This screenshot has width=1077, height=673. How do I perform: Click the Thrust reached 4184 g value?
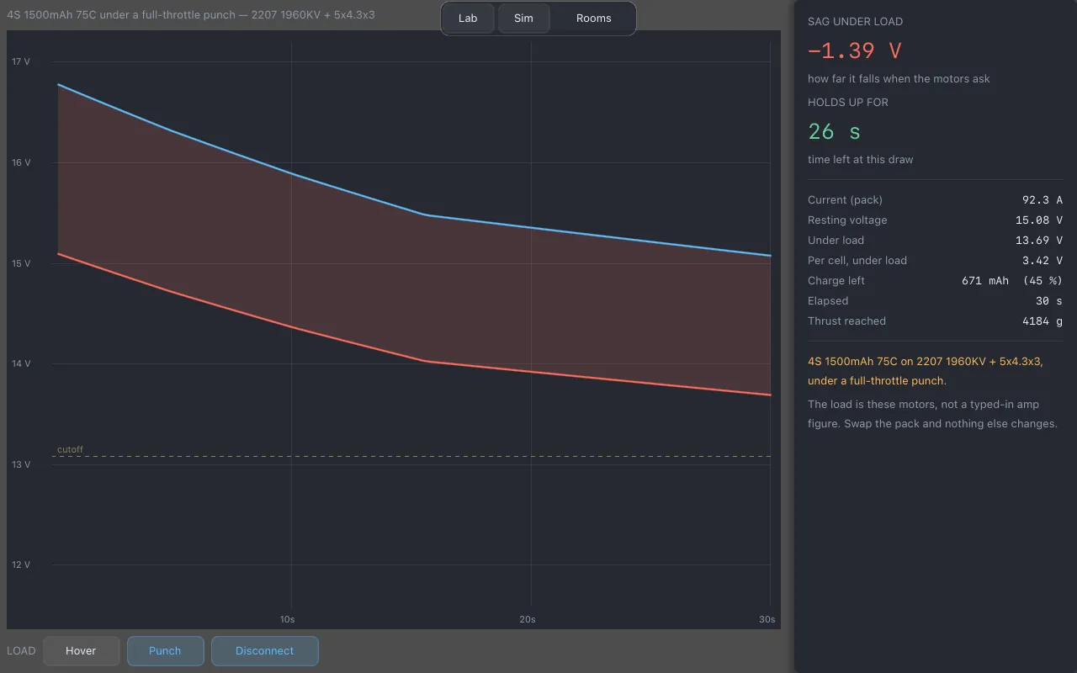tap(1042, 321)
